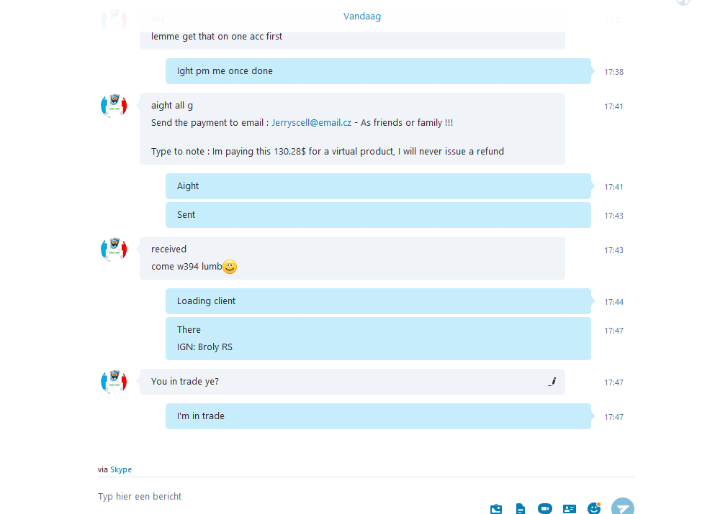715x514 pixels.
Task: Click the Vandaag date header
Action: click(x=362, y=16)
